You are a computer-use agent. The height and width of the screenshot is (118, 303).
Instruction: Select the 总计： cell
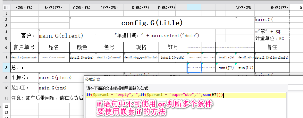[98, 67]
